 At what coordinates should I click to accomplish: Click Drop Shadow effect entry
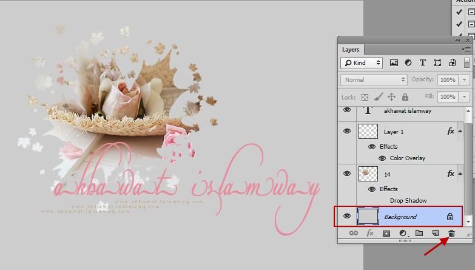pyautogui.click(x=408, y=201)
